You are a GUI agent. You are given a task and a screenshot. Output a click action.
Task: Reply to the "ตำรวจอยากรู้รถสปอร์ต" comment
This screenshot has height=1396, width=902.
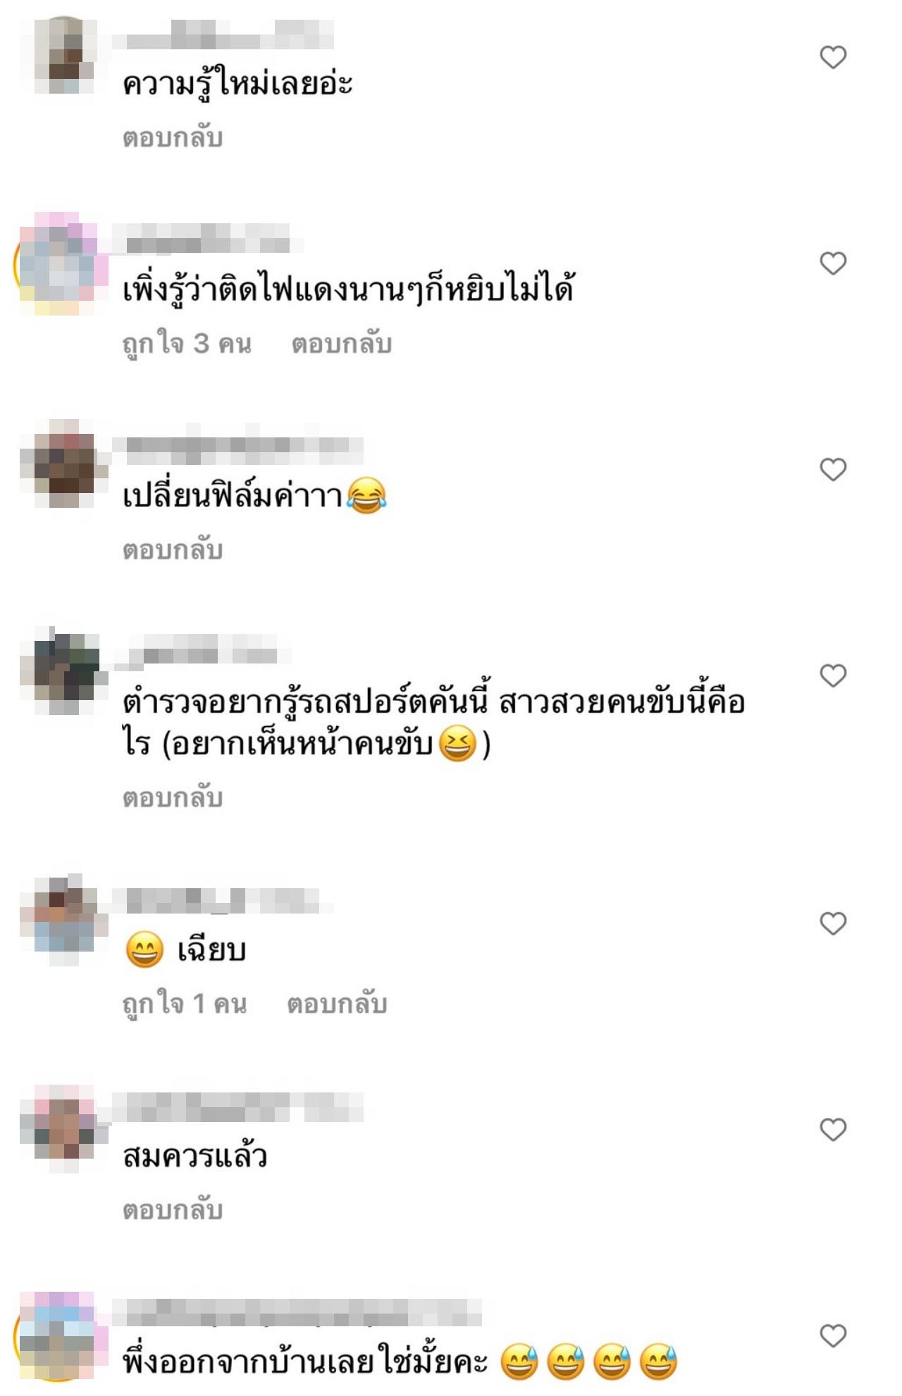tap(173, 797)
